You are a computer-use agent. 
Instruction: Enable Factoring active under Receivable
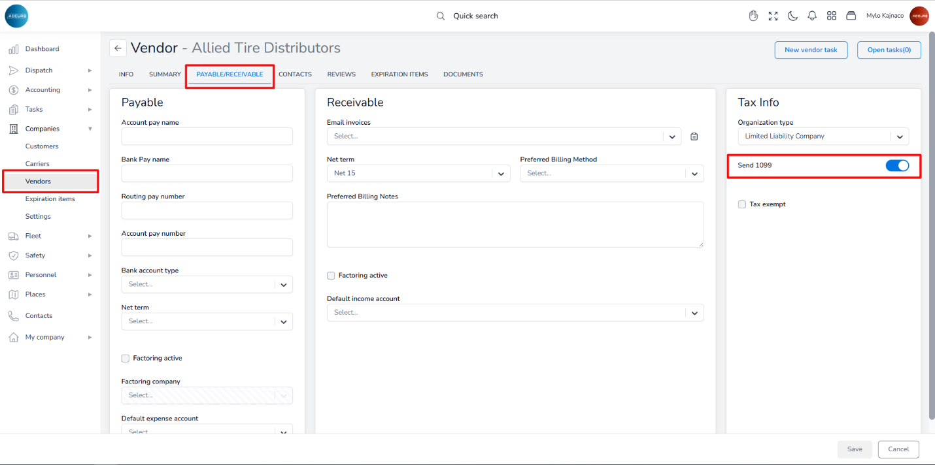click(x=331, y=276)
